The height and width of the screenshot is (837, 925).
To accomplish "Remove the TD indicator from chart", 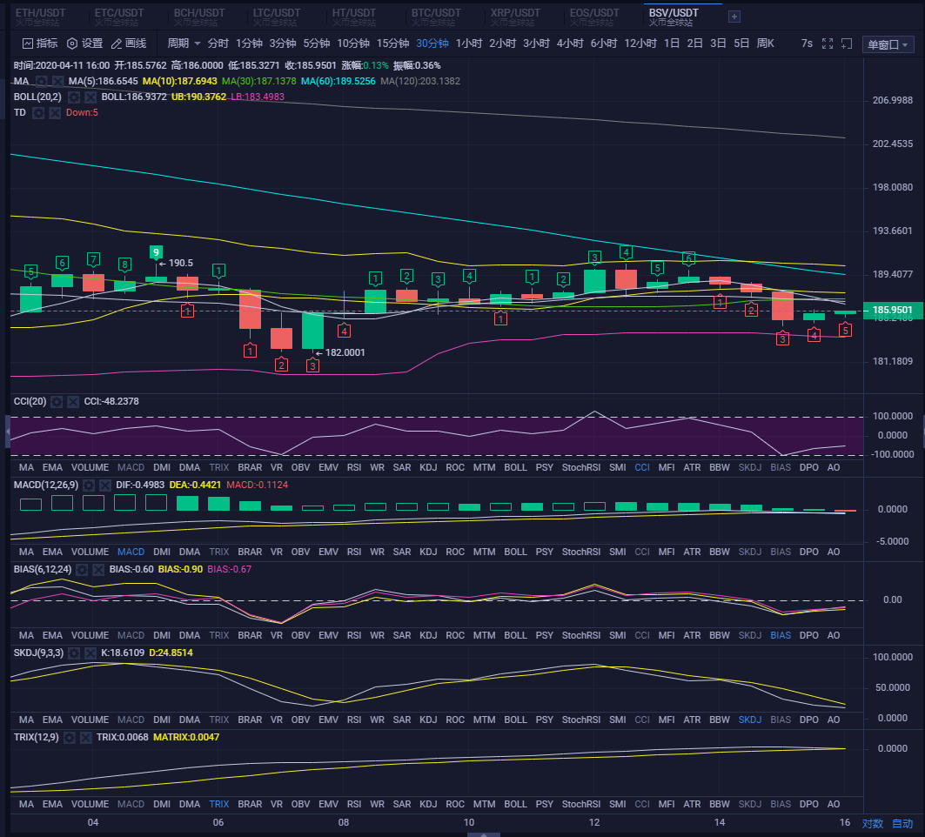I will pos(55,112).
